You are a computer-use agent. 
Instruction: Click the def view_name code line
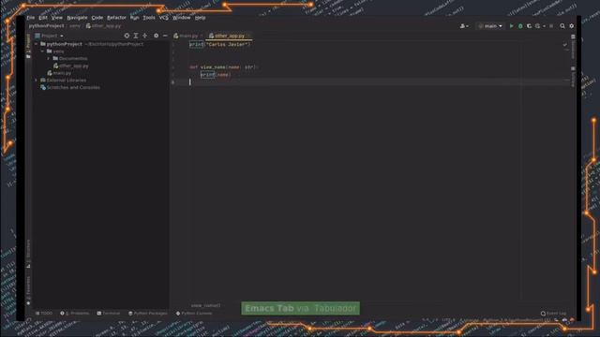click(x=223, y=67)
